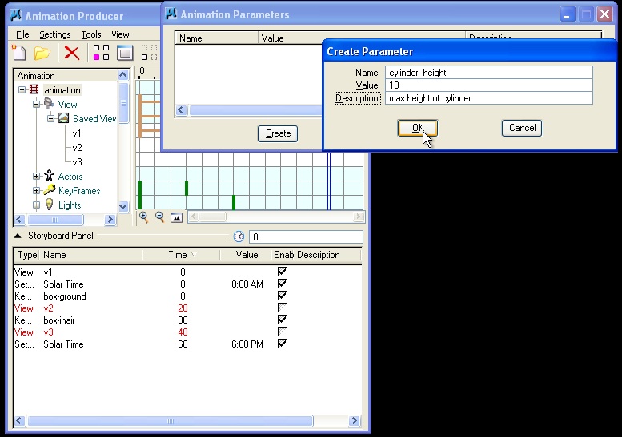Click the green keyframe marker at frame 30

pyautogui.click(x=187, y=188)
